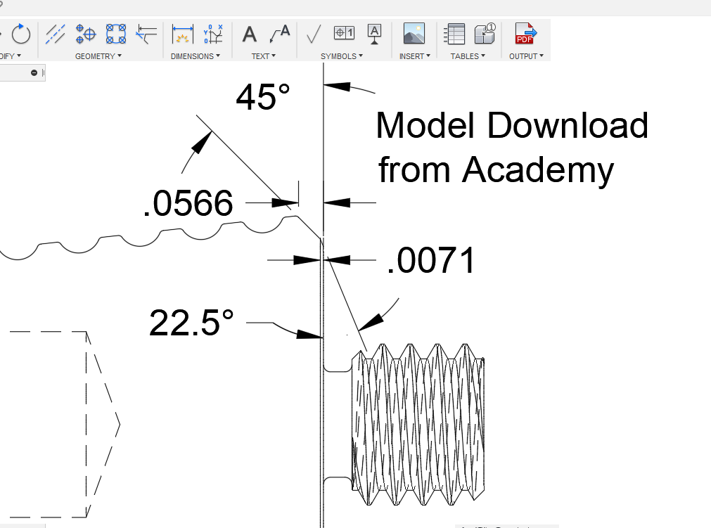Collapse the browser panel minus button

click(34, 73)
